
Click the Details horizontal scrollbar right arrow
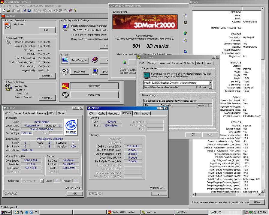click(x=259, y=194)
